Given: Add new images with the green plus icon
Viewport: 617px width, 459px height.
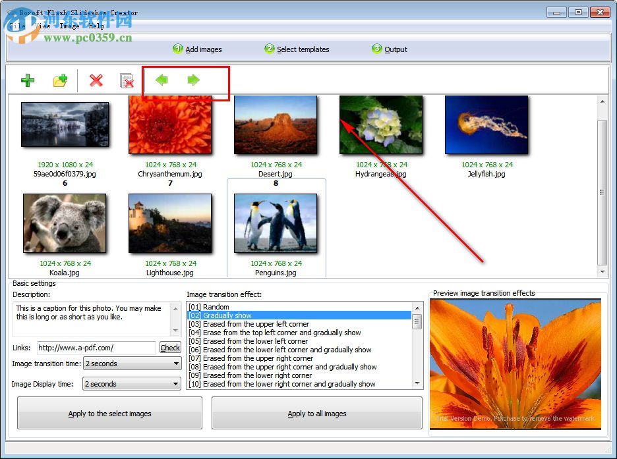Looking at the screenshot, I should click(x=28, y=80).
